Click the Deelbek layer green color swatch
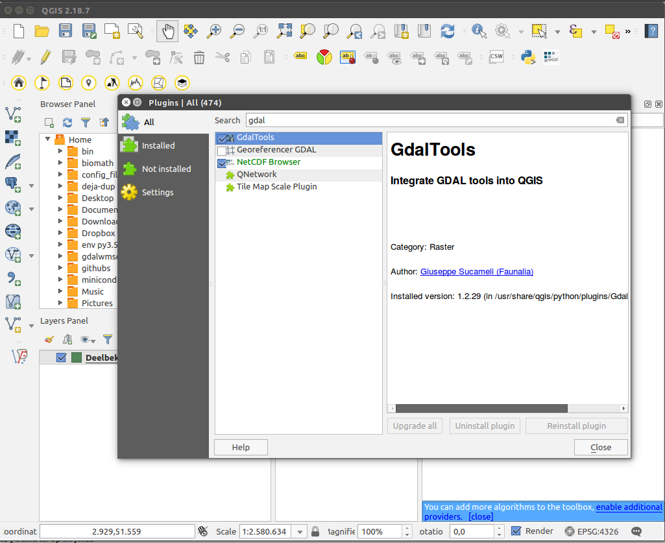 tap(77, 357)
